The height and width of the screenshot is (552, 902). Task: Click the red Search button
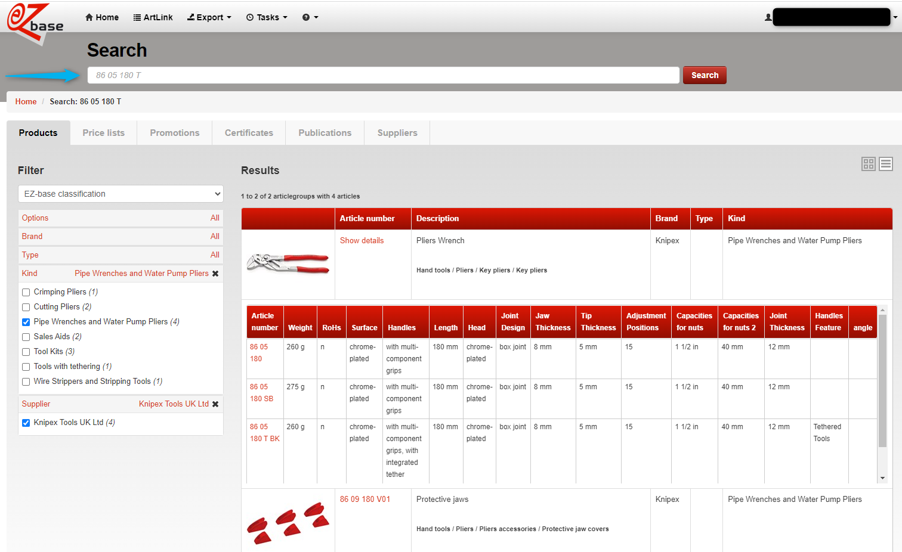705,75
